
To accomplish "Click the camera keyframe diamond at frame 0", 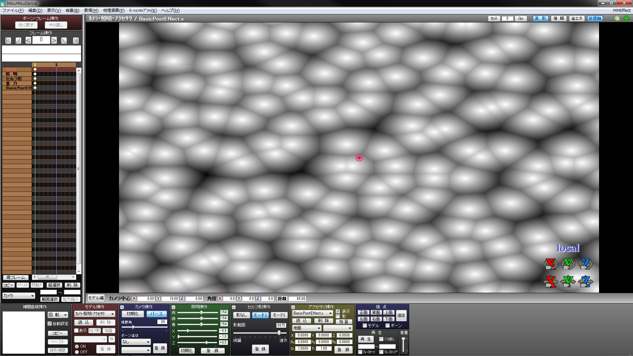I will [x=35, y=70].
